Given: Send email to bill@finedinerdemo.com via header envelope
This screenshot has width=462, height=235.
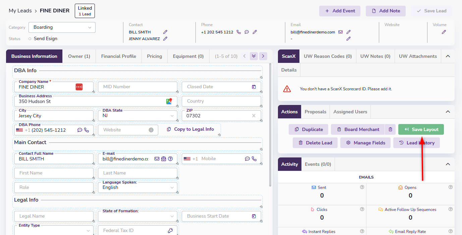Looking at the screenshot, I should [x=340, y=32].
